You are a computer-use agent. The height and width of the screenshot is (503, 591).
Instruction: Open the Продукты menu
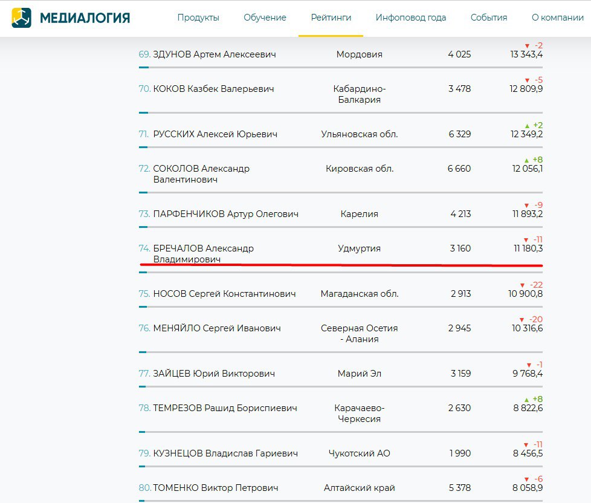coord(198,18)
